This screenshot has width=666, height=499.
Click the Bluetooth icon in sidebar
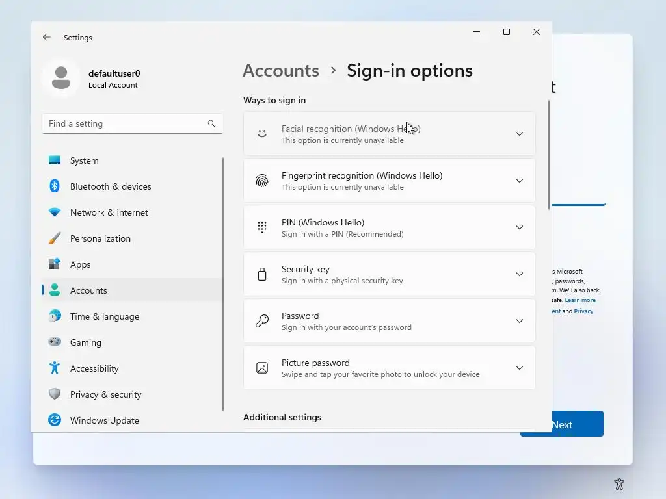[x=55, y=186]
